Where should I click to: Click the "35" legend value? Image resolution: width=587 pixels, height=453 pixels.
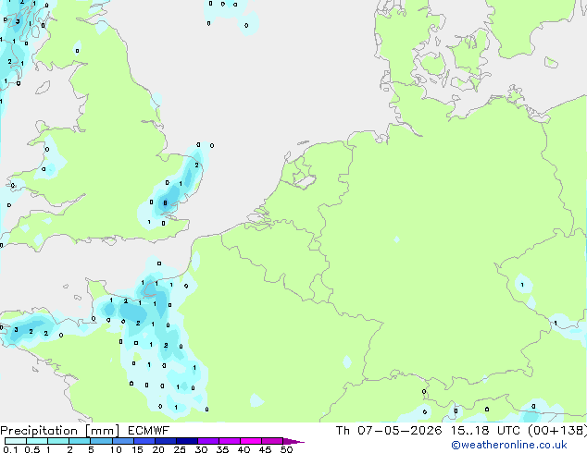coord(222,449)
